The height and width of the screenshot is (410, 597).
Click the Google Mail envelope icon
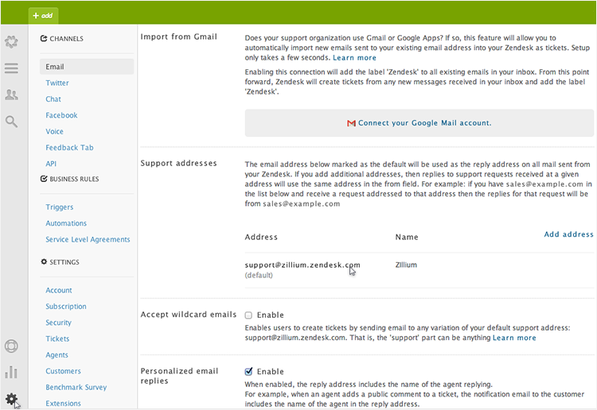351,123
